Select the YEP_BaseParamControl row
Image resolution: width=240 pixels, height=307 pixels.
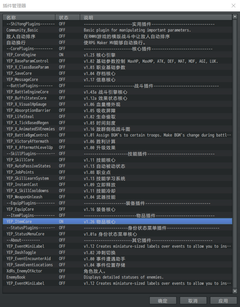tap(118, 61)
